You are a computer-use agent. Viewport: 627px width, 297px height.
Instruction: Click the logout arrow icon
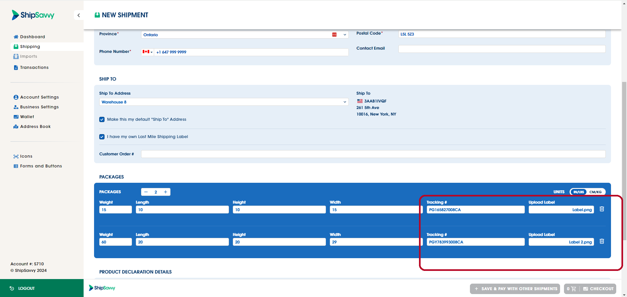[x=12, y=288]
